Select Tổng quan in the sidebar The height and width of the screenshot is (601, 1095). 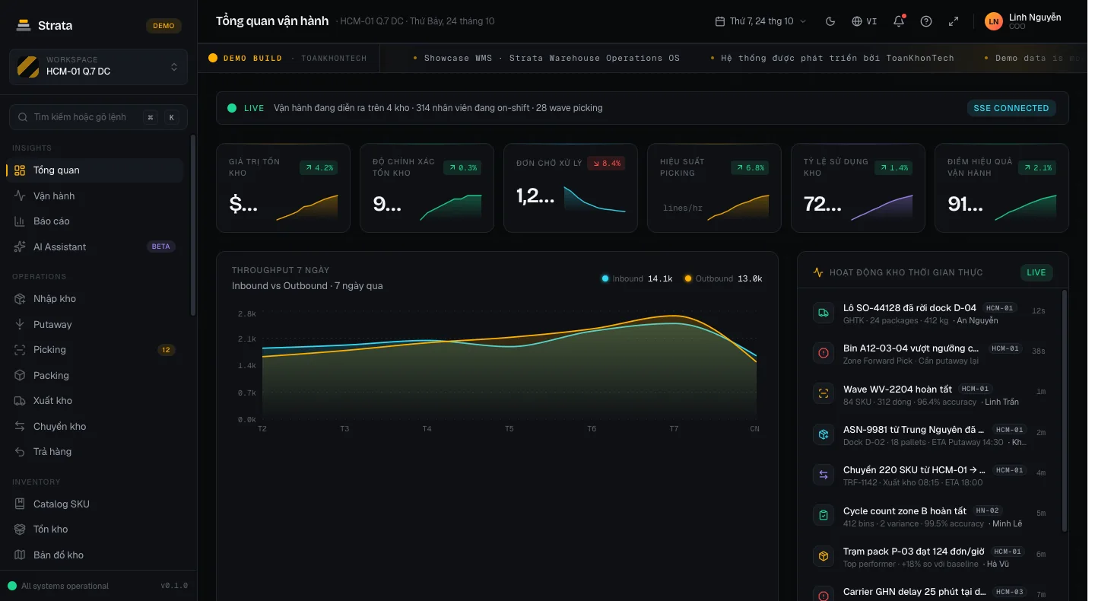tap(94, 170)
